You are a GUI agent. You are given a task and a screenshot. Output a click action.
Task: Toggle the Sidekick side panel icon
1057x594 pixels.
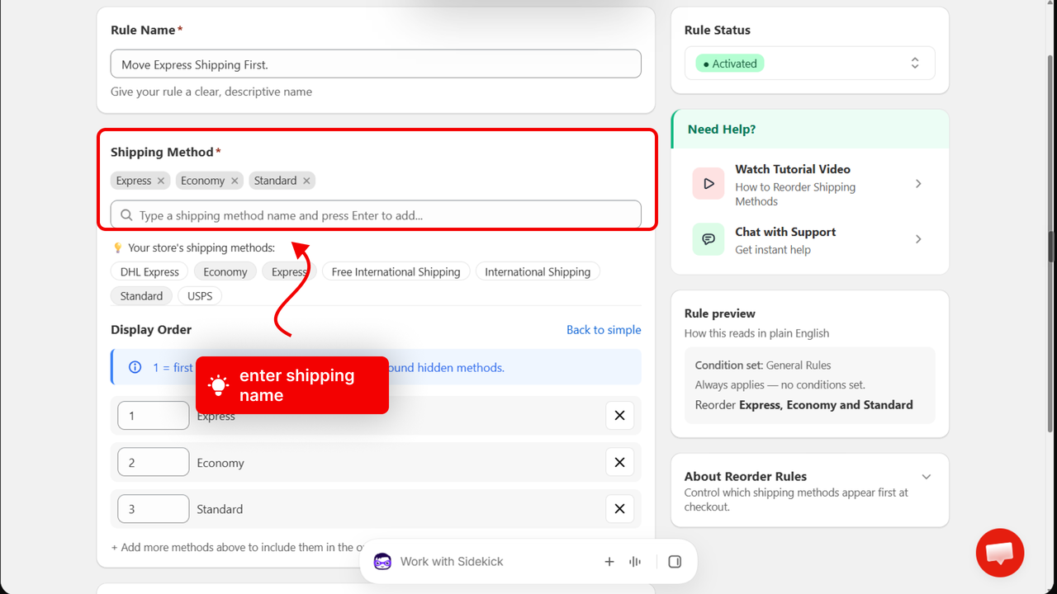(x=675, y=562)
